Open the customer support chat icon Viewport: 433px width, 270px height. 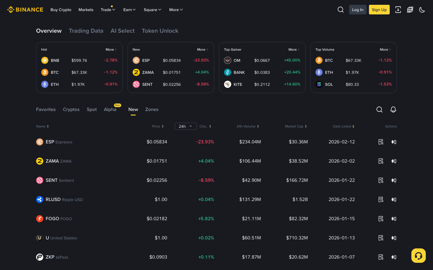[418, 255]
